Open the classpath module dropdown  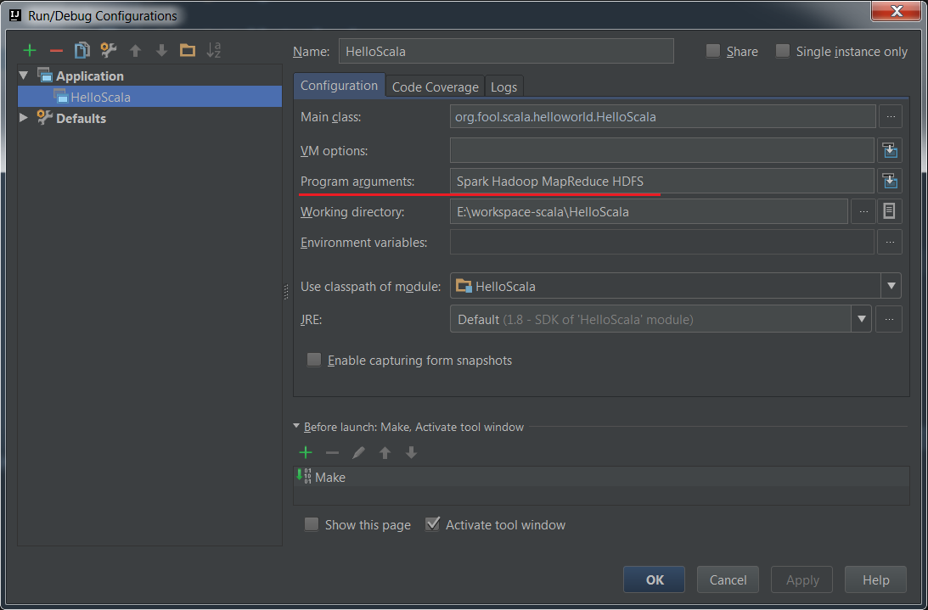click(891, 286)
